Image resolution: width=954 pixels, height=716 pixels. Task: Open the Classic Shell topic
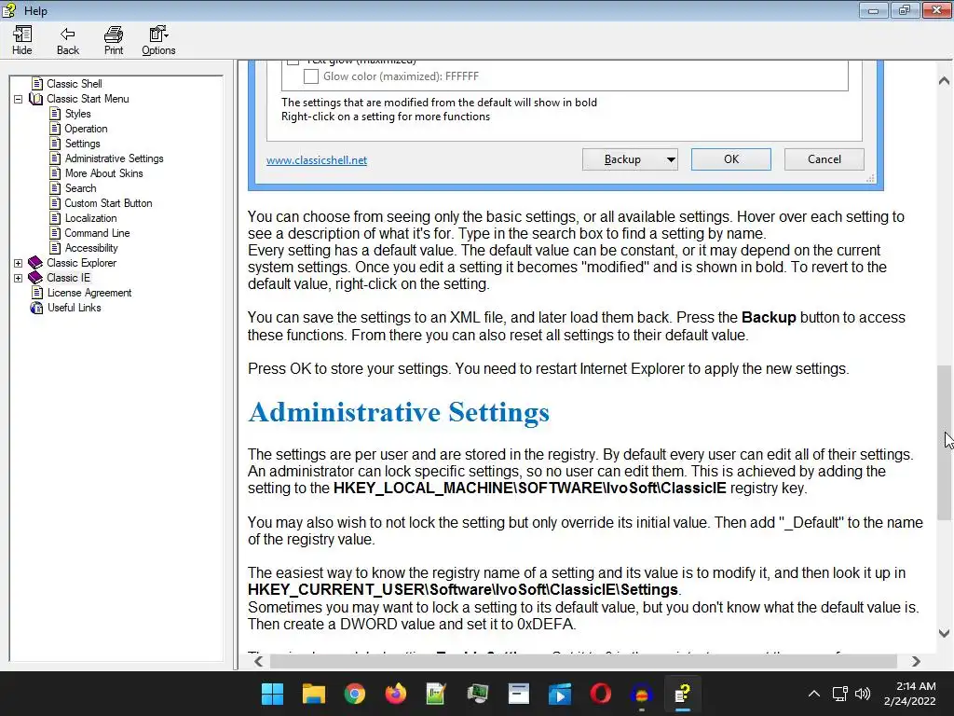tap(75, 83)
